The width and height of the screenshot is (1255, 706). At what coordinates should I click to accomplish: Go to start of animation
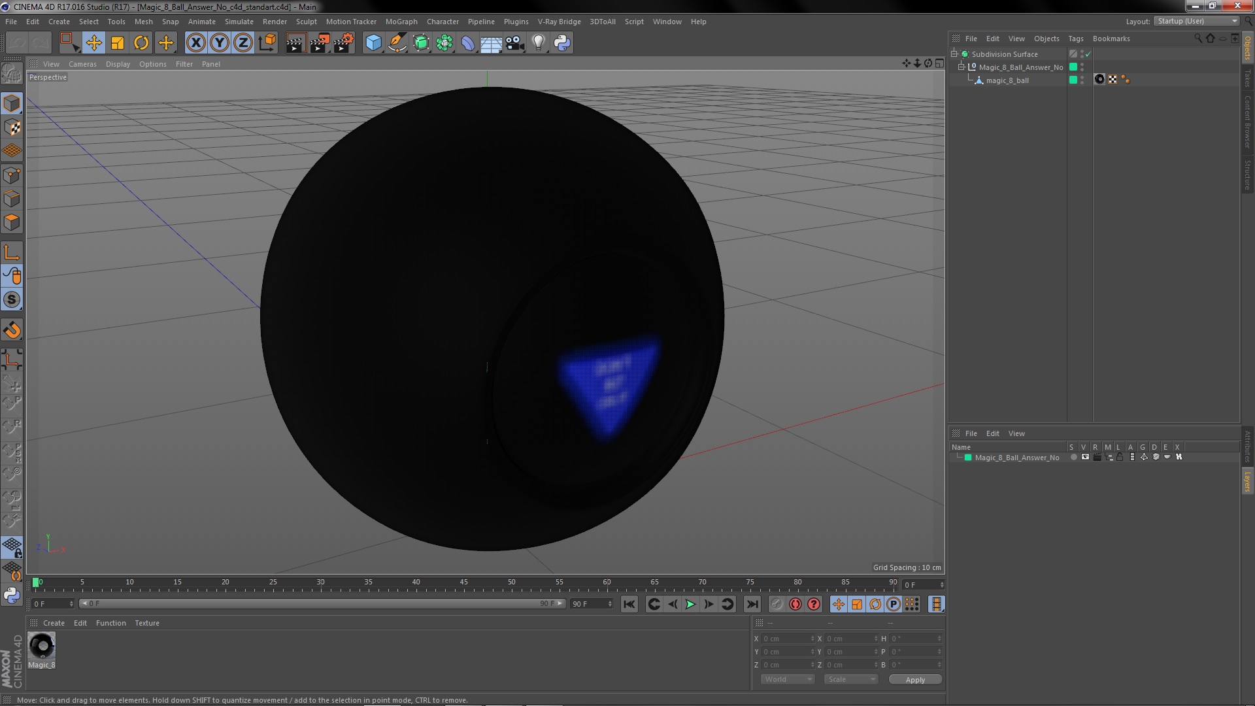[629, 605]
